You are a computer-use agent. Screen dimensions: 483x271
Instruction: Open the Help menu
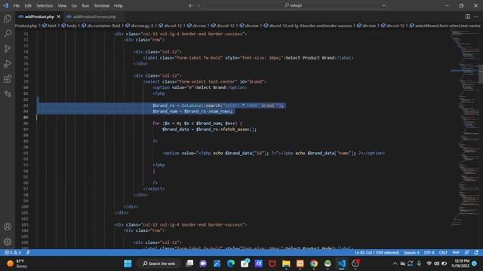[118, 5]
